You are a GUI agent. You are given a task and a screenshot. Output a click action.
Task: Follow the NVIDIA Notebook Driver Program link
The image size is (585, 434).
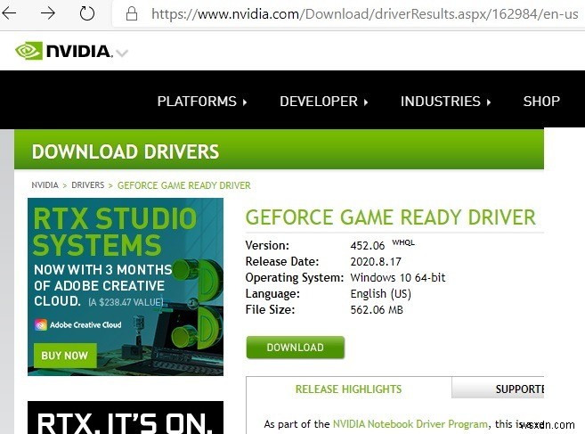tap(410, 424)
